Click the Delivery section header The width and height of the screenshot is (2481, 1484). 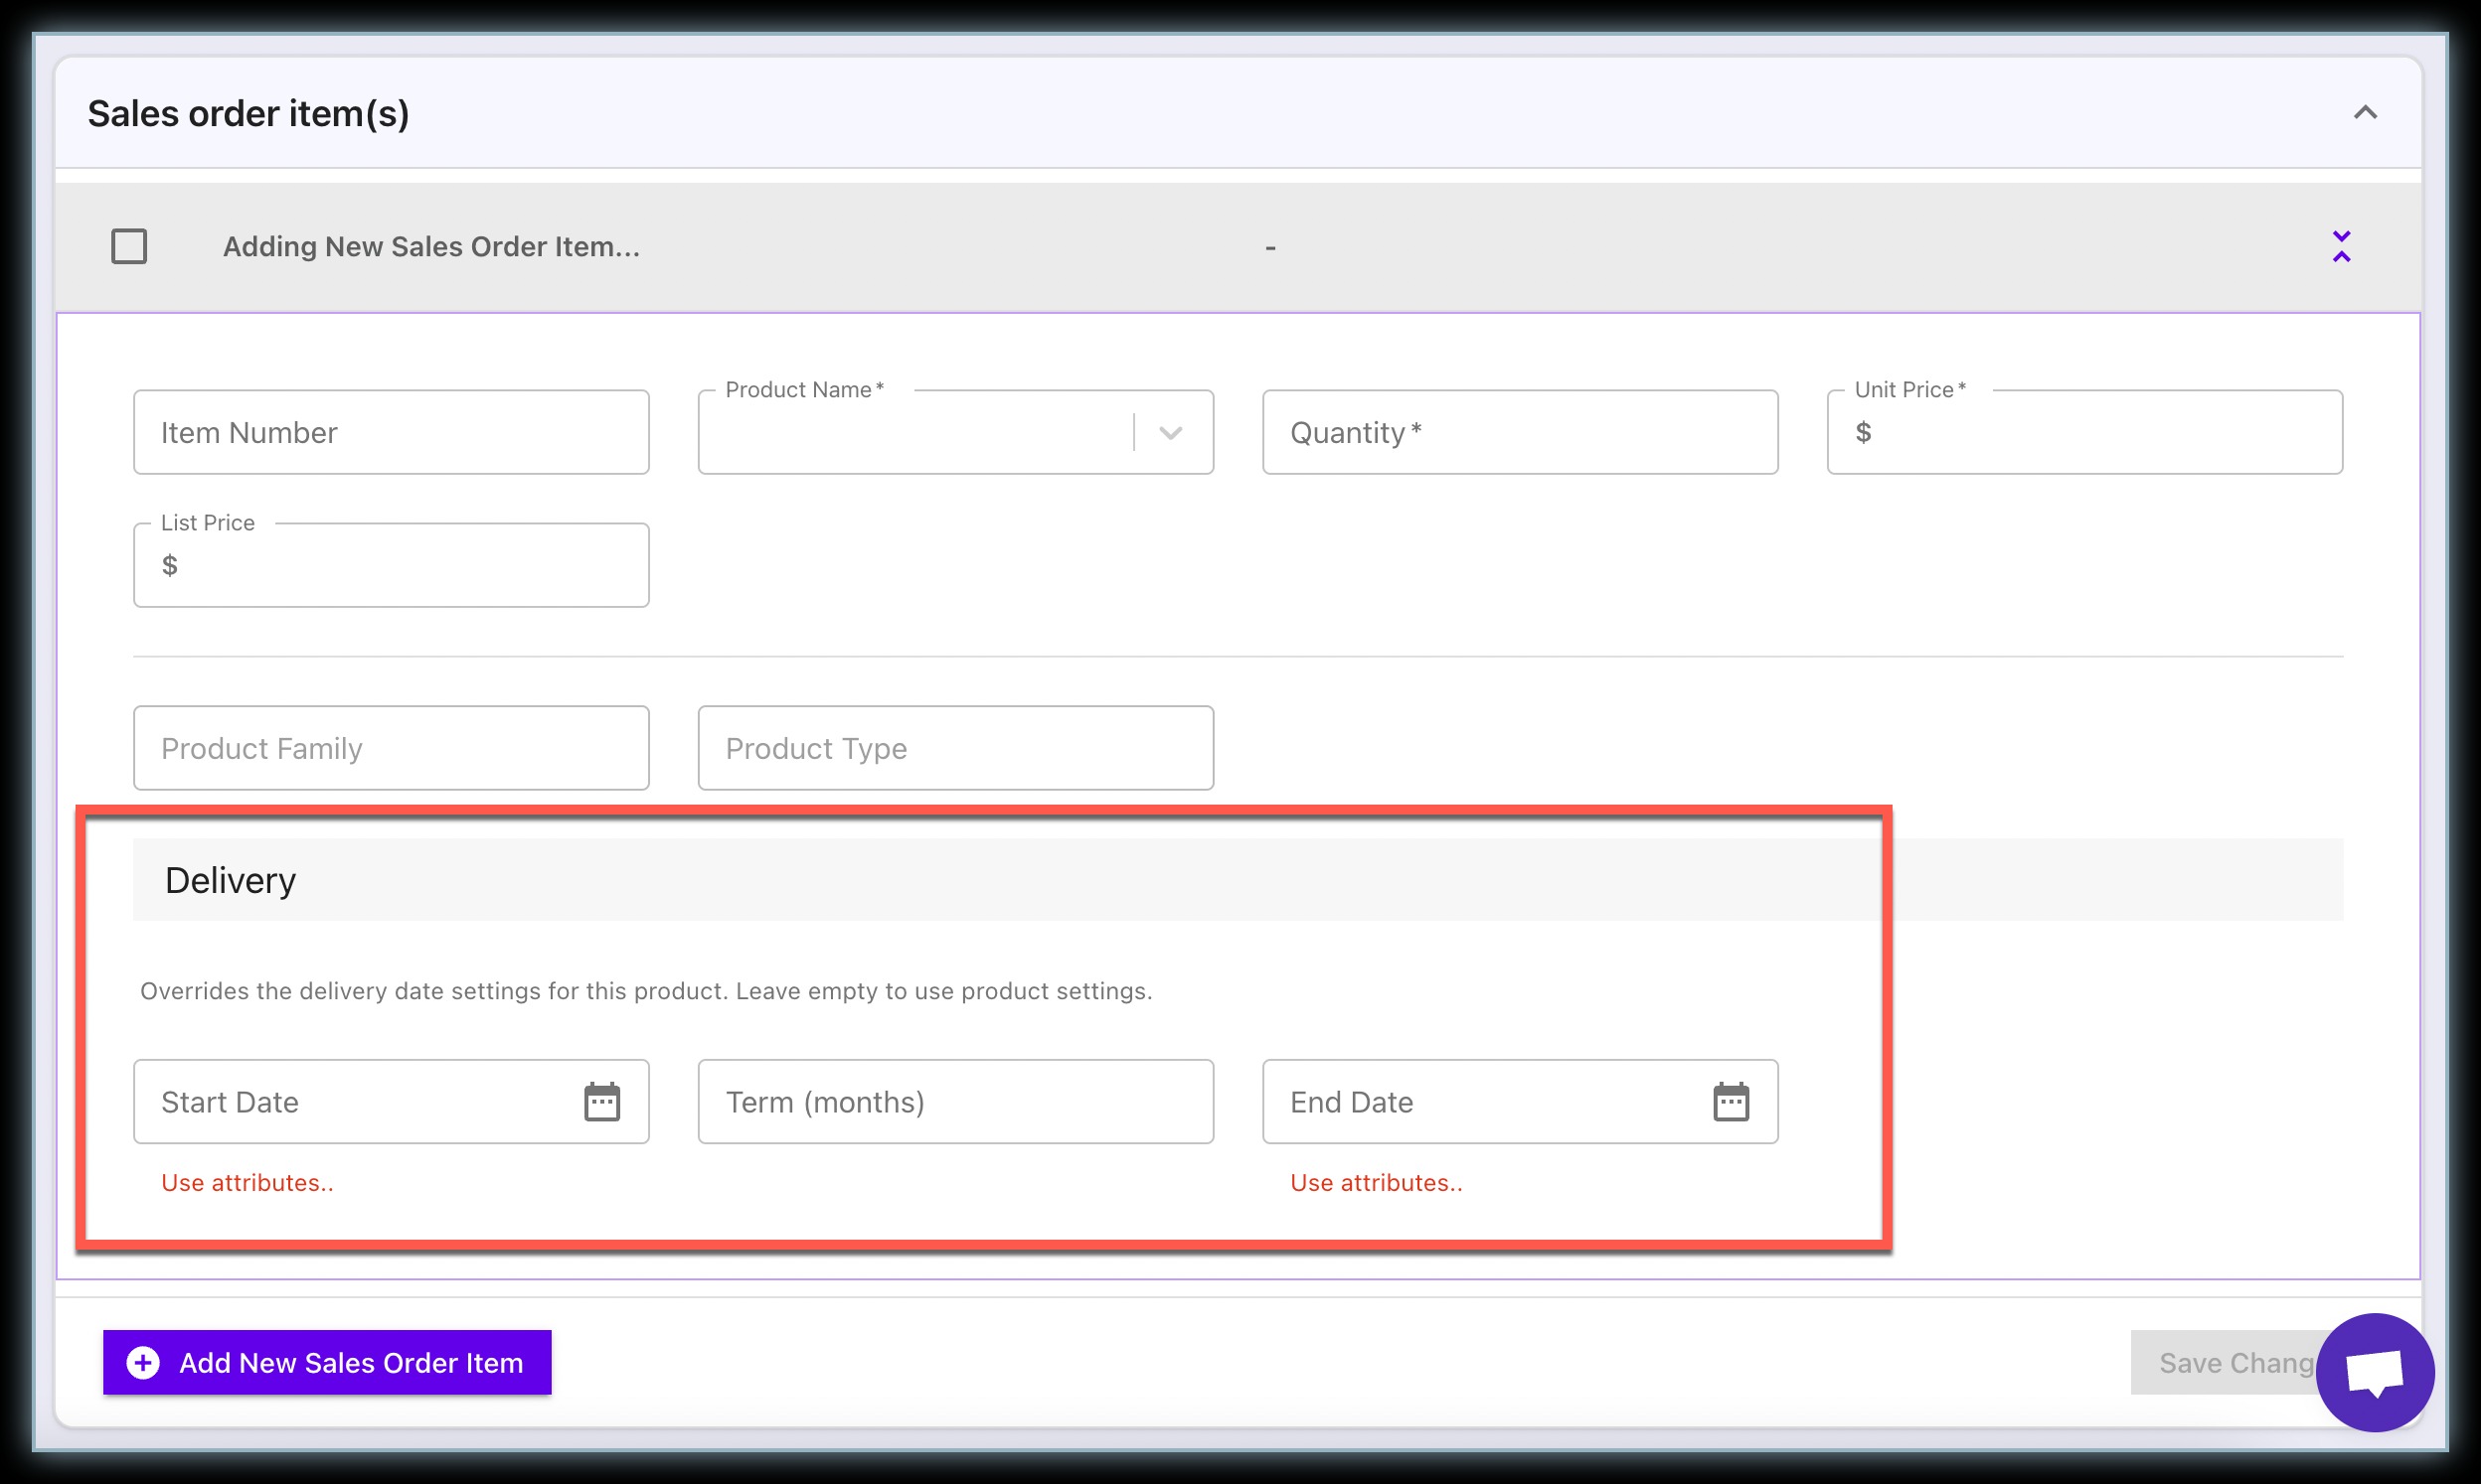pos(1238,880)
